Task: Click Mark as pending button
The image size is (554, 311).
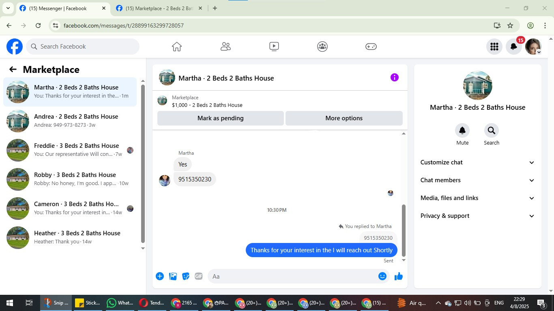Action: click(221, 118)
